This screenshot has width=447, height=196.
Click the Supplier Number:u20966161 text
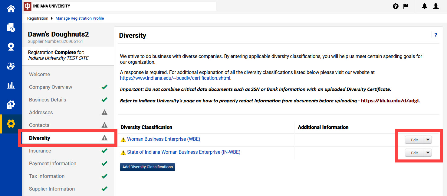point(55,41)
